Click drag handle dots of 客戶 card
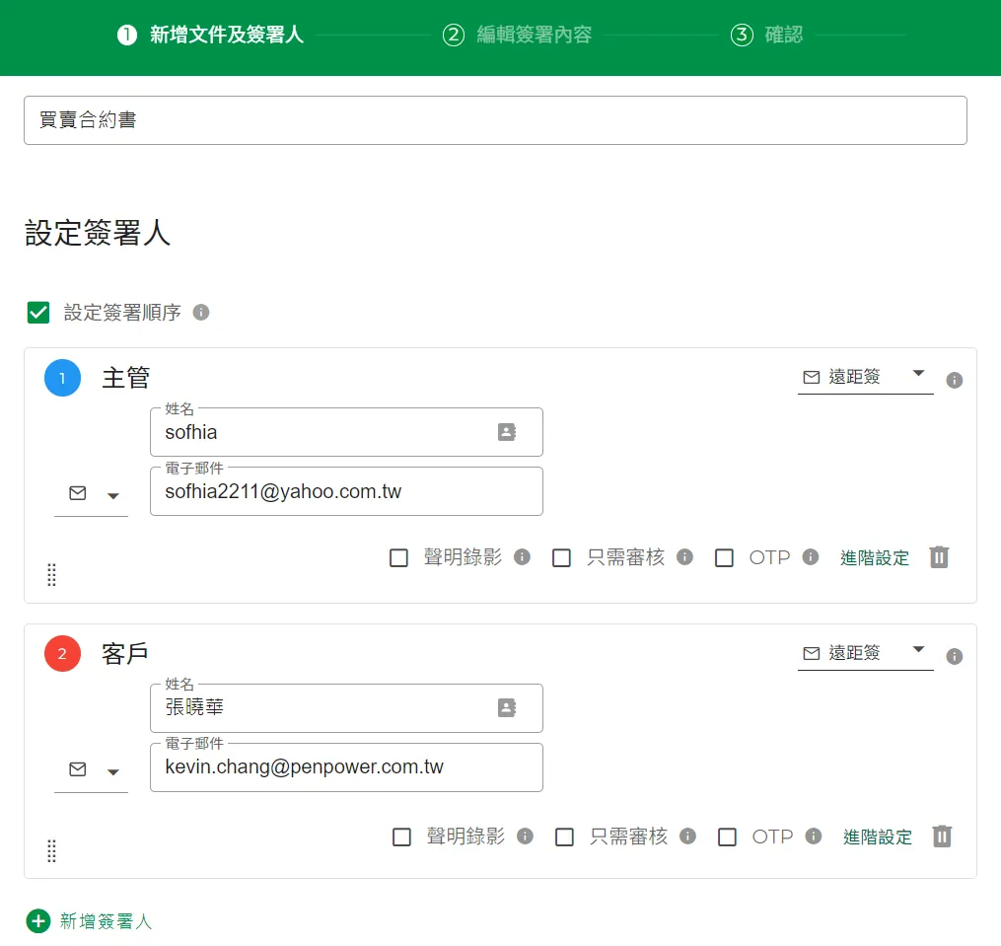 (x=51, y=851)
